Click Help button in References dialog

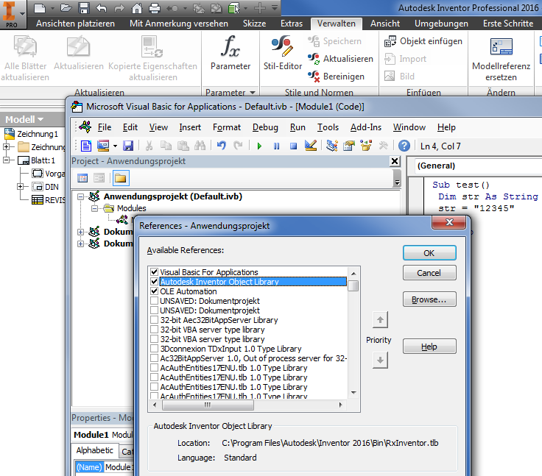point(429,347)
